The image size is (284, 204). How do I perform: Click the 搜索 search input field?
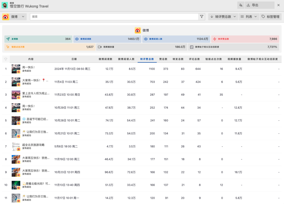pos(114,17)
